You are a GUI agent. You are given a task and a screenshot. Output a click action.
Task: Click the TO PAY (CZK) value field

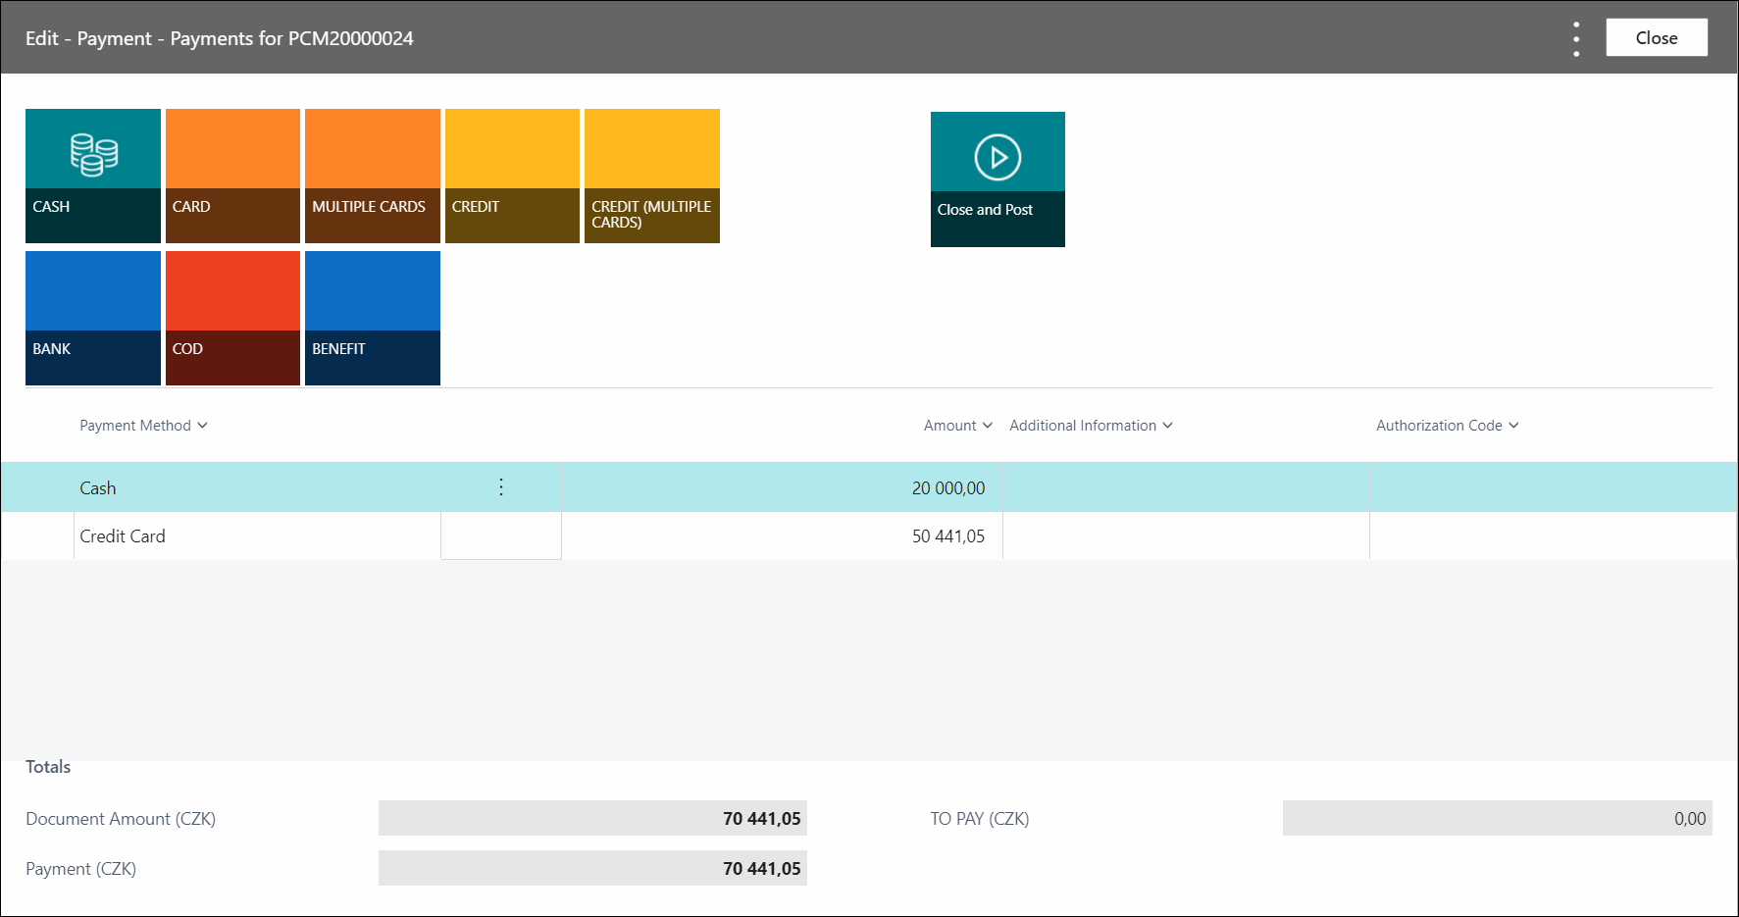tap(1498, 818)
